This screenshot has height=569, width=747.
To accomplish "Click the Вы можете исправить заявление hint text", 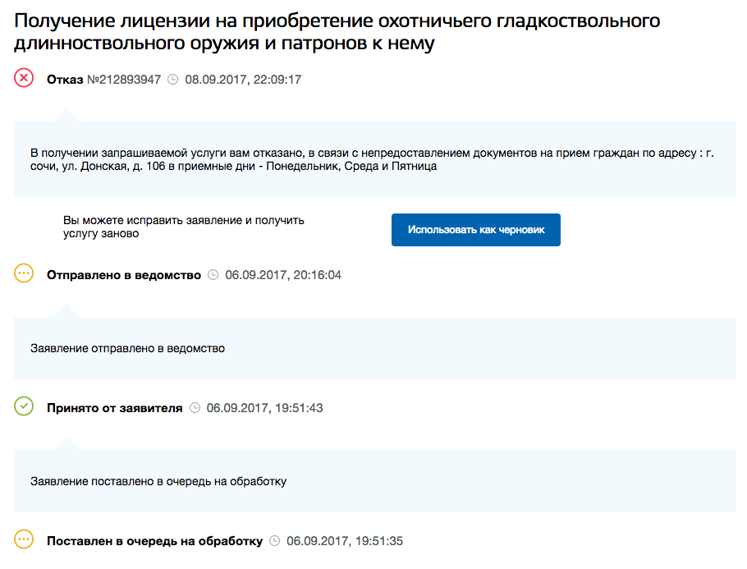I will pos(184,227).
